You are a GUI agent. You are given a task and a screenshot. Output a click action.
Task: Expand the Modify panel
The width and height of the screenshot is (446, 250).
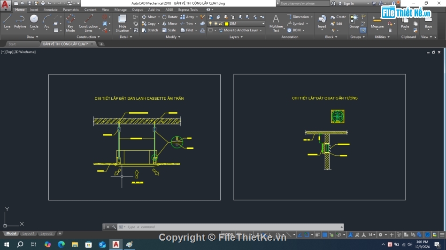(173, 37)
